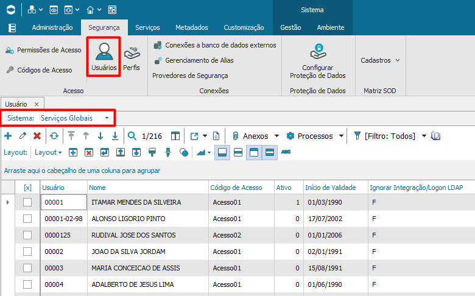The width and height of the screenshot is (475, 296).
Task: Tick the checkbox for RUDIVAL JOSE DOS SANTOS
Action: 27,235
